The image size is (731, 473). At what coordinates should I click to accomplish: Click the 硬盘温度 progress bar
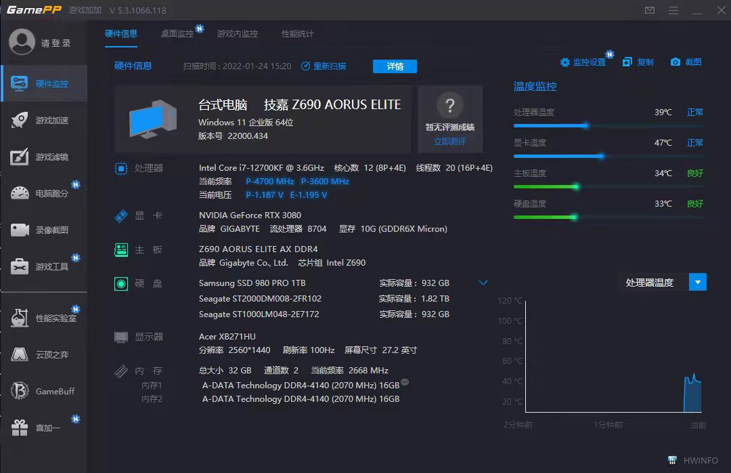608,217
